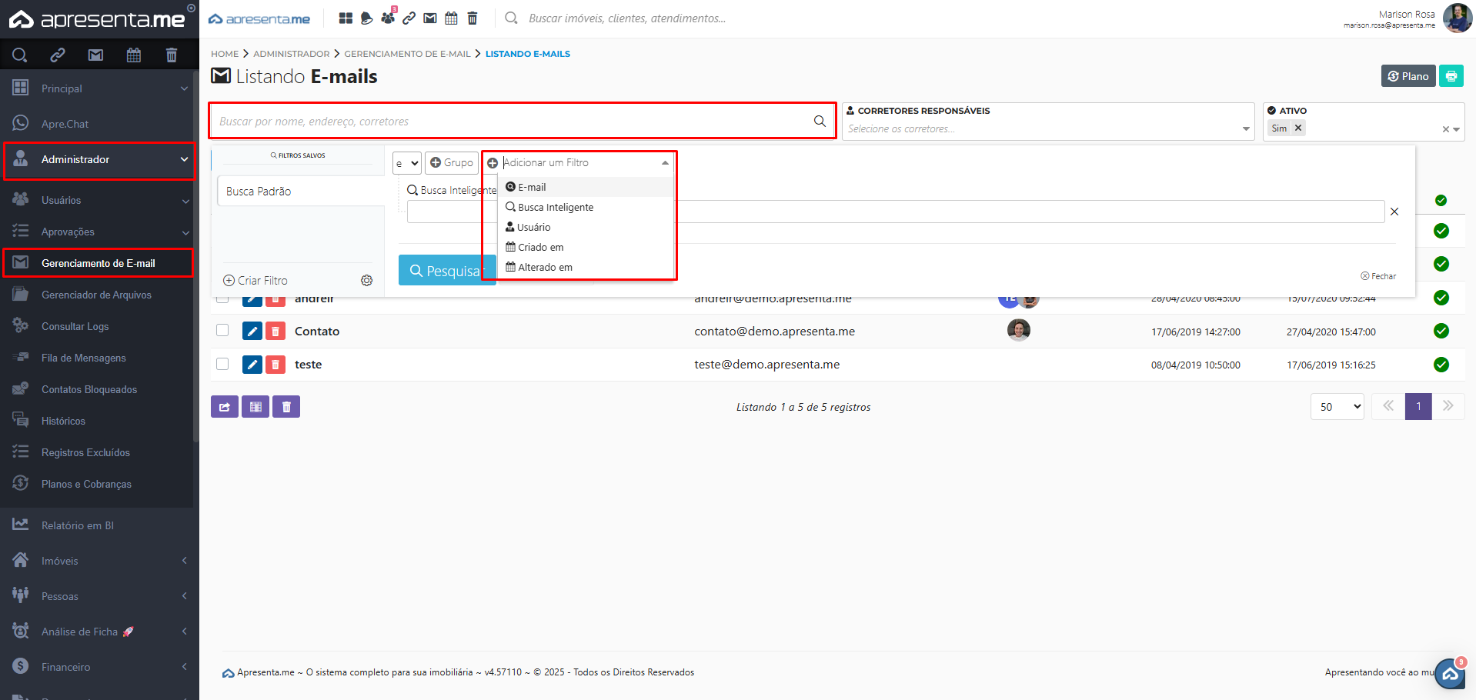Expand the Imóveis sidebar section
1476x700 pixels.
(x=99, y=561)
